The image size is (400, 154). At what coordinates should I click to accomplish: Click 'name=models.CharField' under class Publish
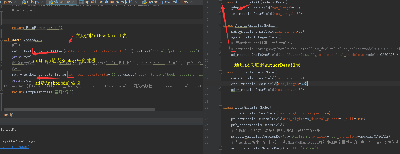point(267,78)
